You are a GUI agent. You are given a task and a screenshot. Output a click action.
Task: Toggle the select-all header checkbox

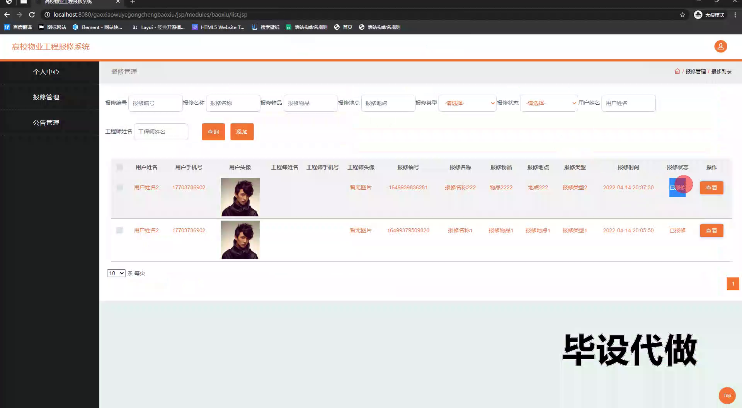pyautogui.click(x=119, y=167)
